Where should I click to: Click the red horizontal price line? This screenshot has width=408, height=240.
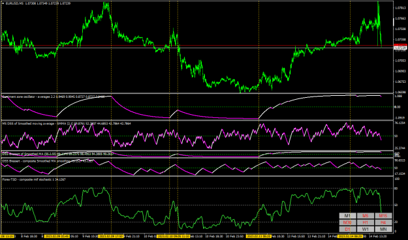click(197, 46)
